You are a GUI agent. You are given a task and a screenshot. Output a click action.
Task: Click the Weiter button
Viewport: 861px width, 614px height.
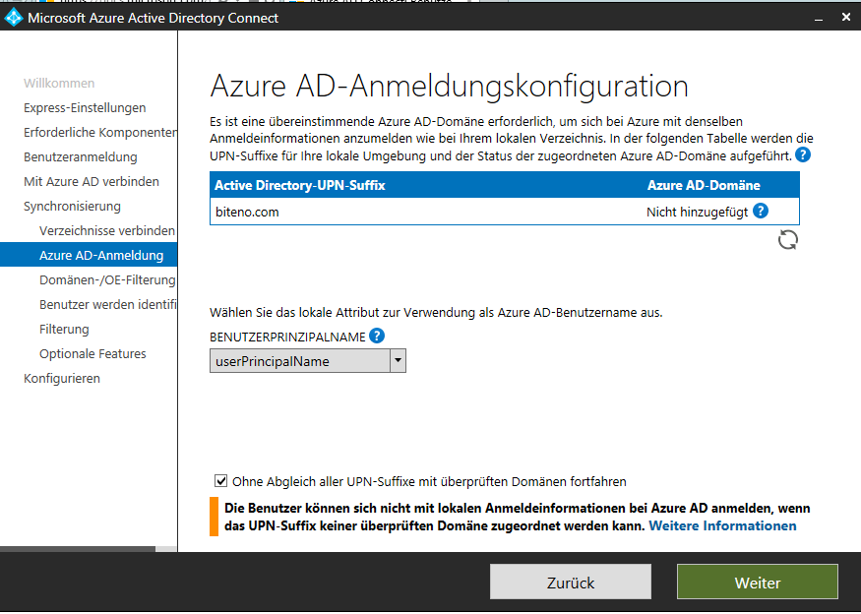[x=758, y=583]
